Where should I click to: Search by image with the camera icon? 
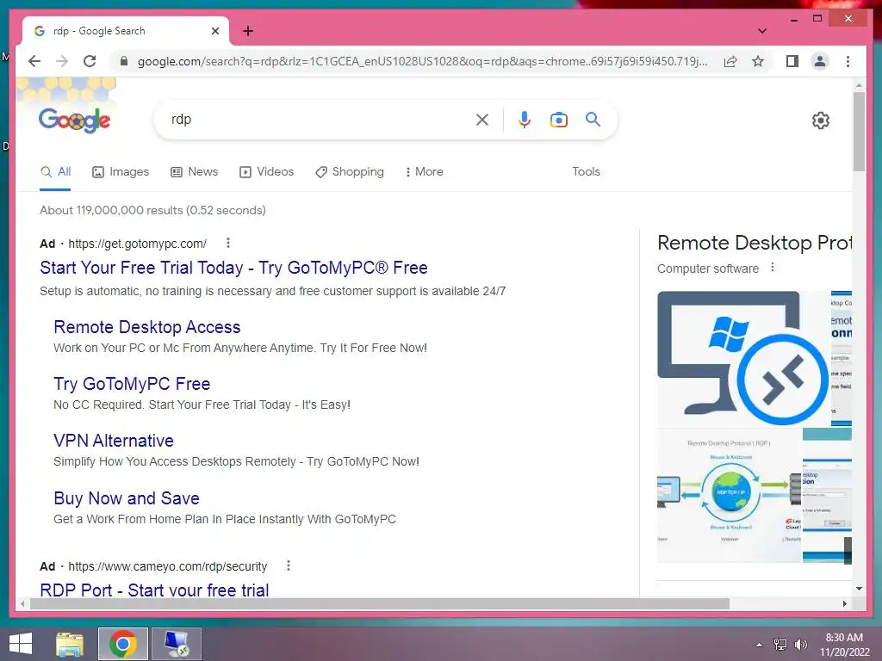[x=558, y=119]
